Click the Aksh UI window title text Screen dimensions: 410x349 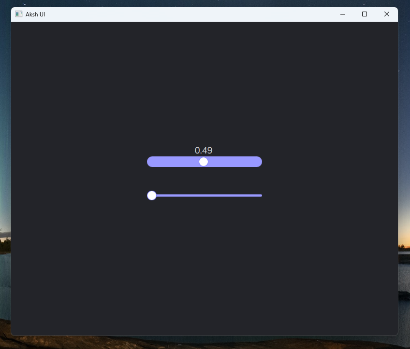pos(35,14)
